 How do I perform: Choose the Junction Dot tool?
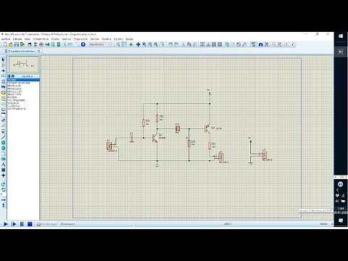pos(3,70)
